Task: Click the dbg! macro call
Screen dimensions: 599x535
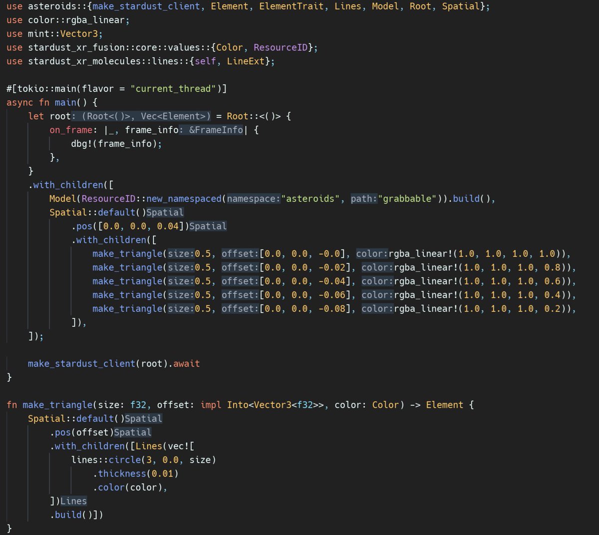Action: tap(116, 144)
